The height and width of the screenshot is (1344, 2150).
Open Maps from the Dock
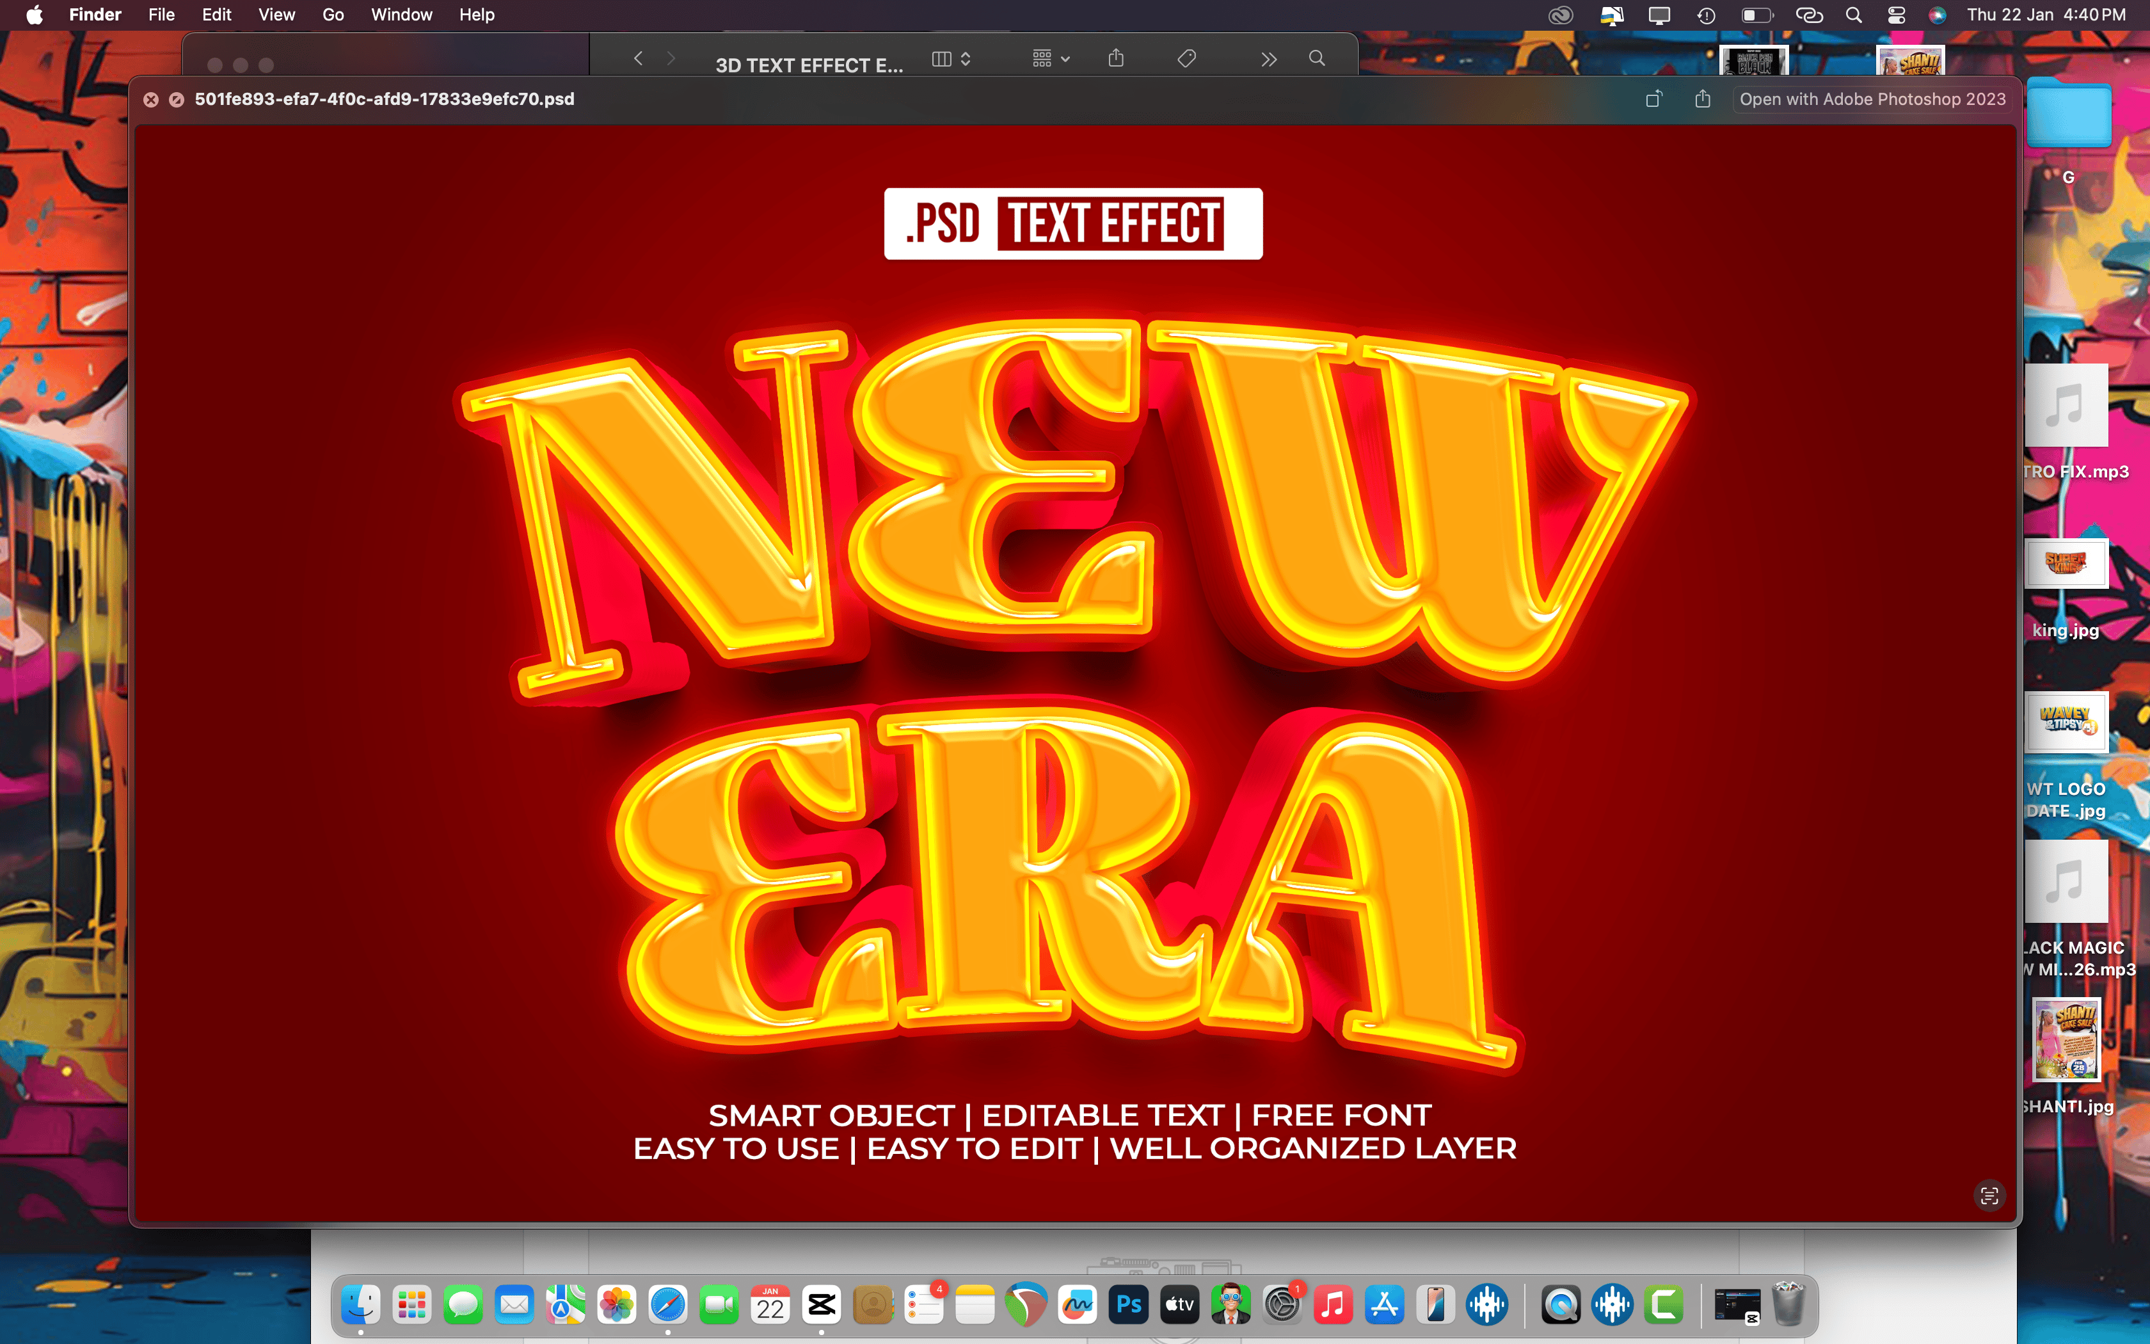coord(566,1304)
